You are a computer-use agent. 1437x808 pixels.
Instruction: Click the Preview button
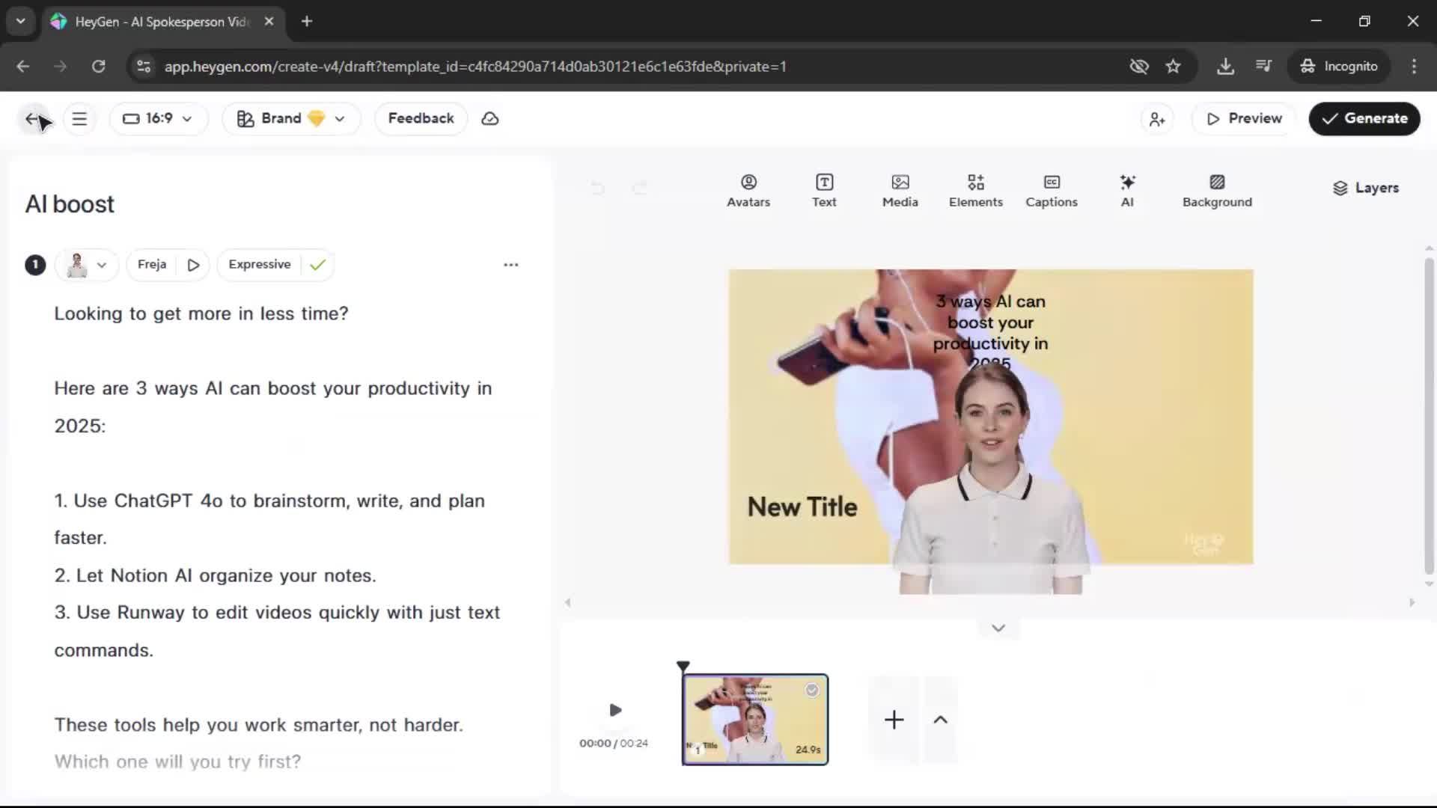pyautogui.click(x=1244, y=119)
